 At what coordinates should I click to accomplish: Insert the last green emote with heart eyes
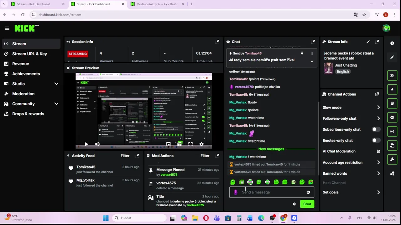[x=311, y=182]
